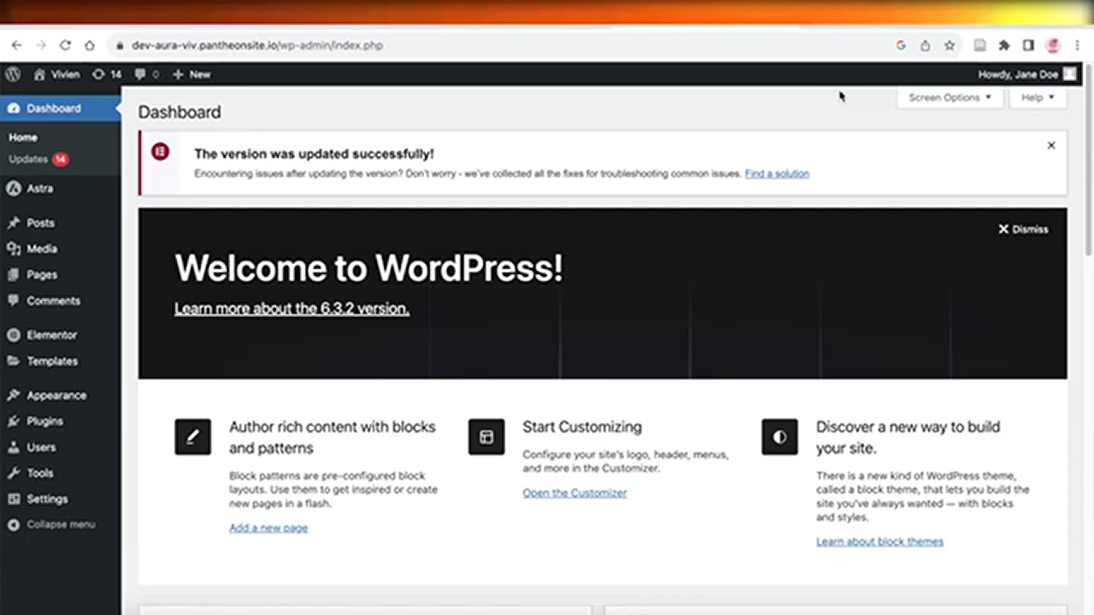Dismiss the Welcome to WordPress panel
Image resolution: width=1094 pixels, height=615 pixels.
[x=1023, y=229]
